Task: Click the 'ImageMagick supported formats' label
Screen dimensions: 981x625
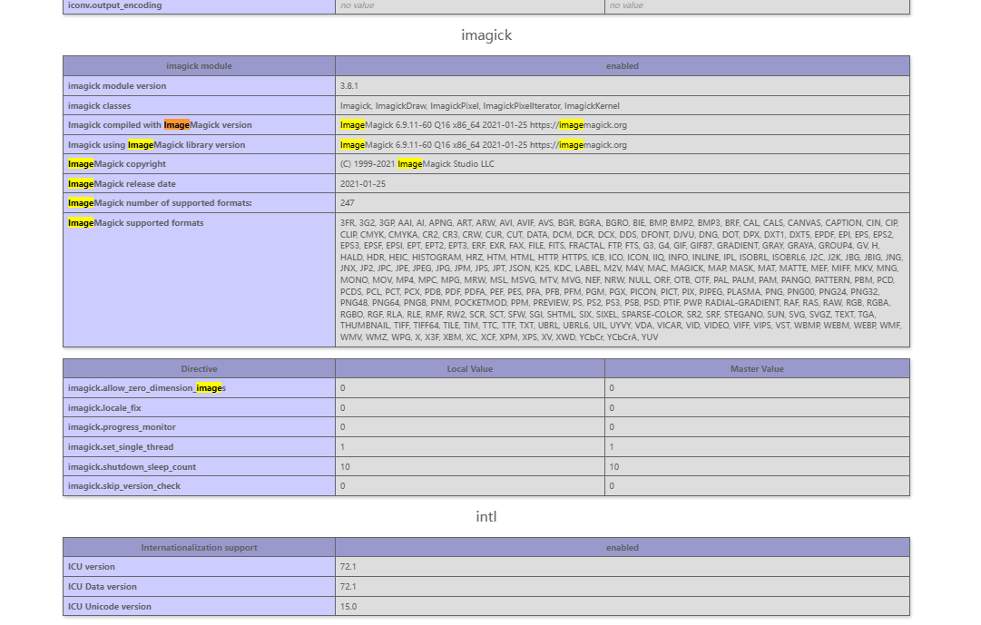Action: [x=136, y=223]
